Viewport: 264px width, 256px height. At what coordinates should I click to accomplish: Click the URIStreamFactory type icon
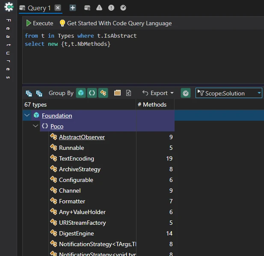click(53, 222)
